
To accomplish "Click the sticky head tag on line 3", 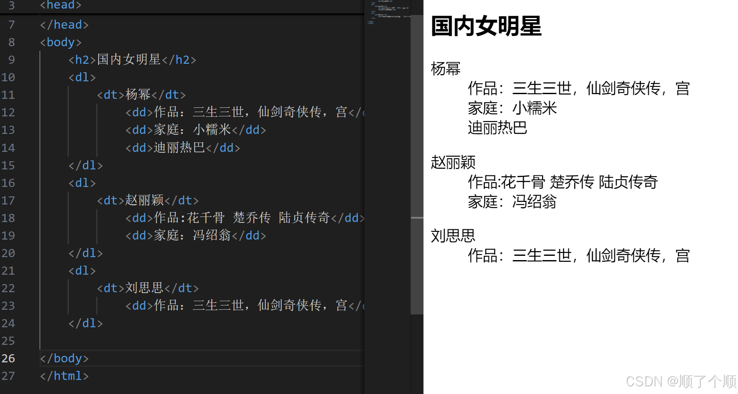I will pos(60,5).
